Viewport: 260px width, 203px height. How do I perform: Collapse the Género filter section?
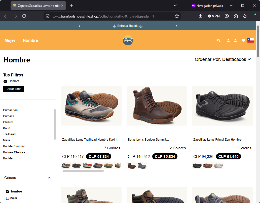coord(49,178)
